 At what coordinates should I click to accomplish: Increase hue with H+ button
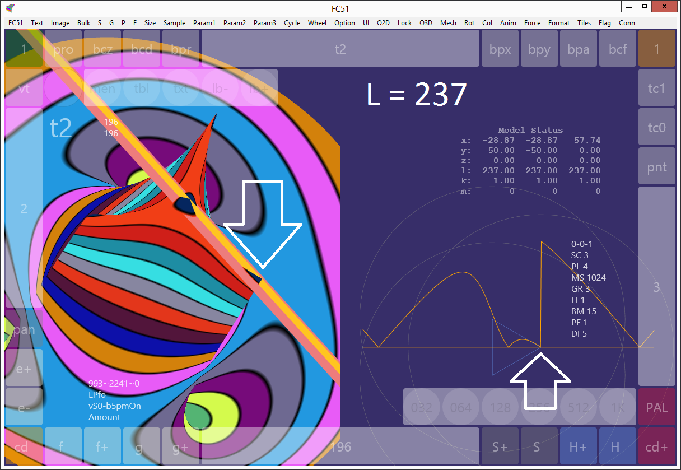pyautogui.click(x=579, y=446)
